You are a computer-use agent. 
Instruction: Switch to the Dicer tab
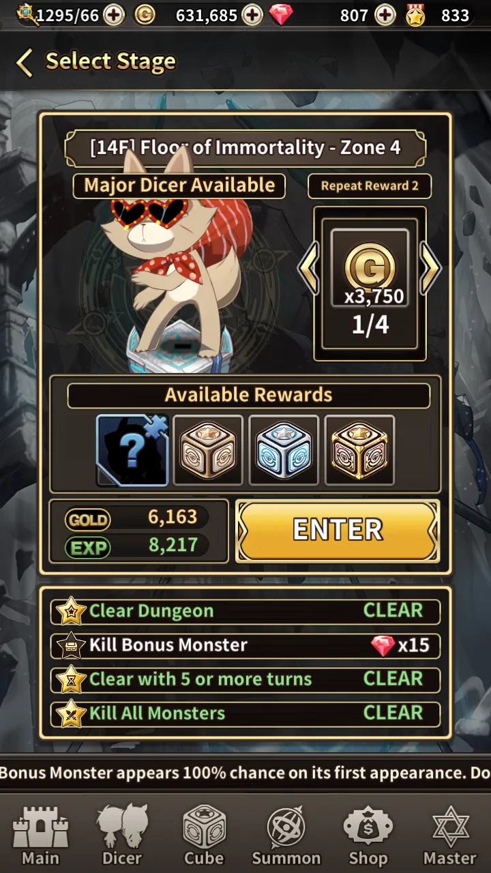click(122, 835)
